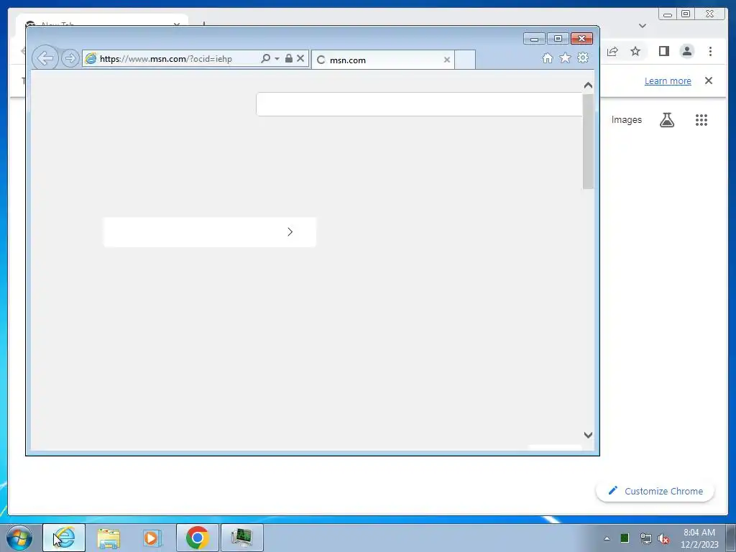The width and height of the screenshot is (736, 552).
Task: Select the msn.com tab in Internet Explorer
Action: point(382,60)
